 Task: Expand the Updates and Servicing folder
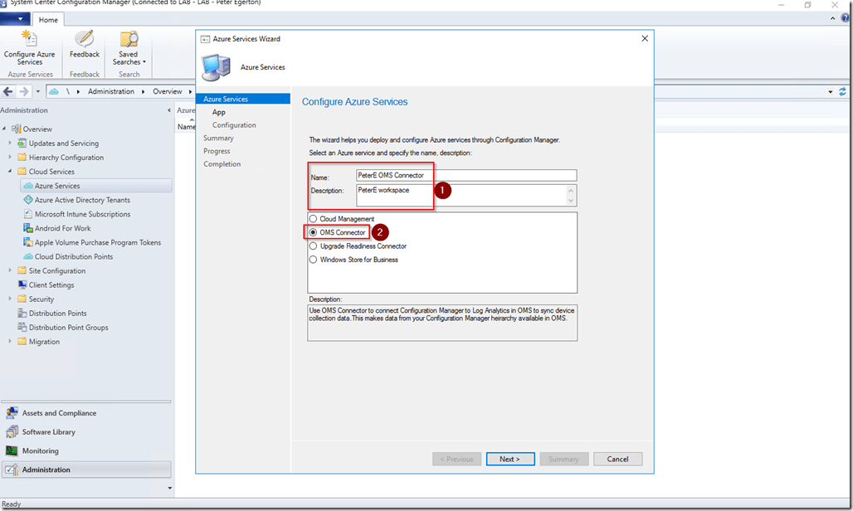(11, 144)
